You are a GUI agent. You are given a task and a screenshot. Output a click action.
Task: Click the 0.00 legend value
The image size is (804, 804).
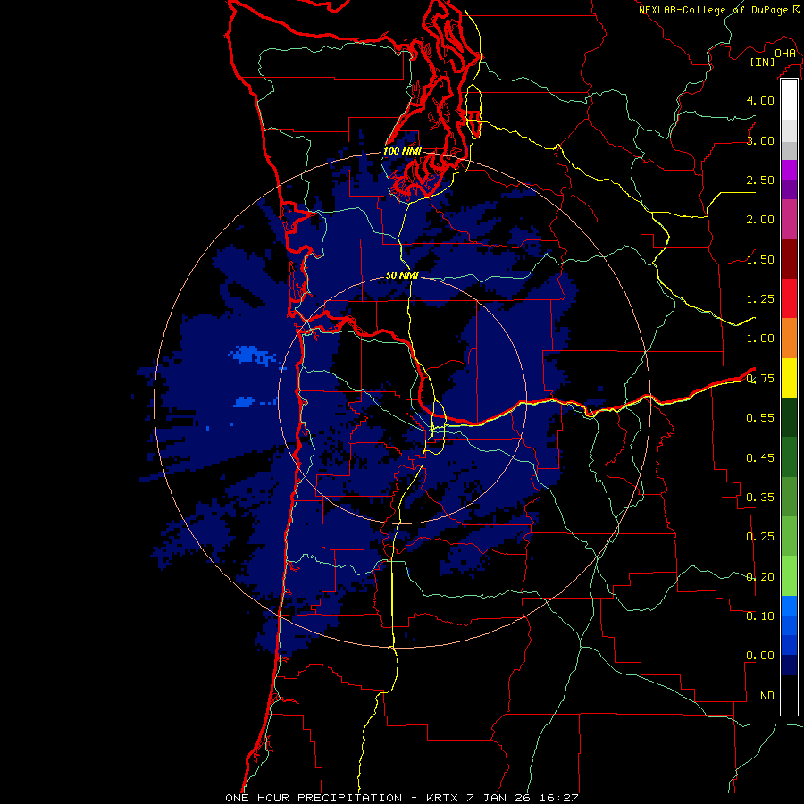(760, 656)
